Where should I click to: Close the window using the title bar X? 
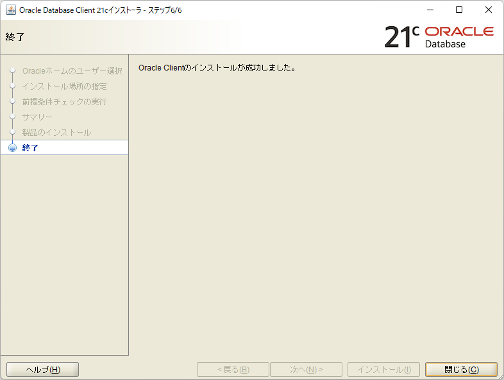[488, 10]
